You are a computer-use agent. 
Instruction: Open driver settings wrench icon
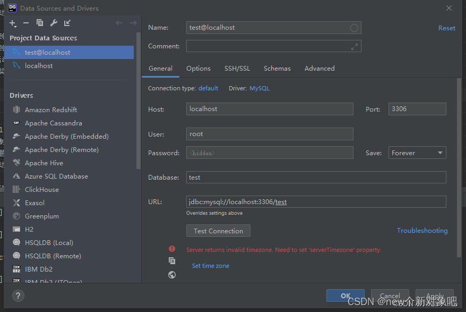click(x=54, y=23)
